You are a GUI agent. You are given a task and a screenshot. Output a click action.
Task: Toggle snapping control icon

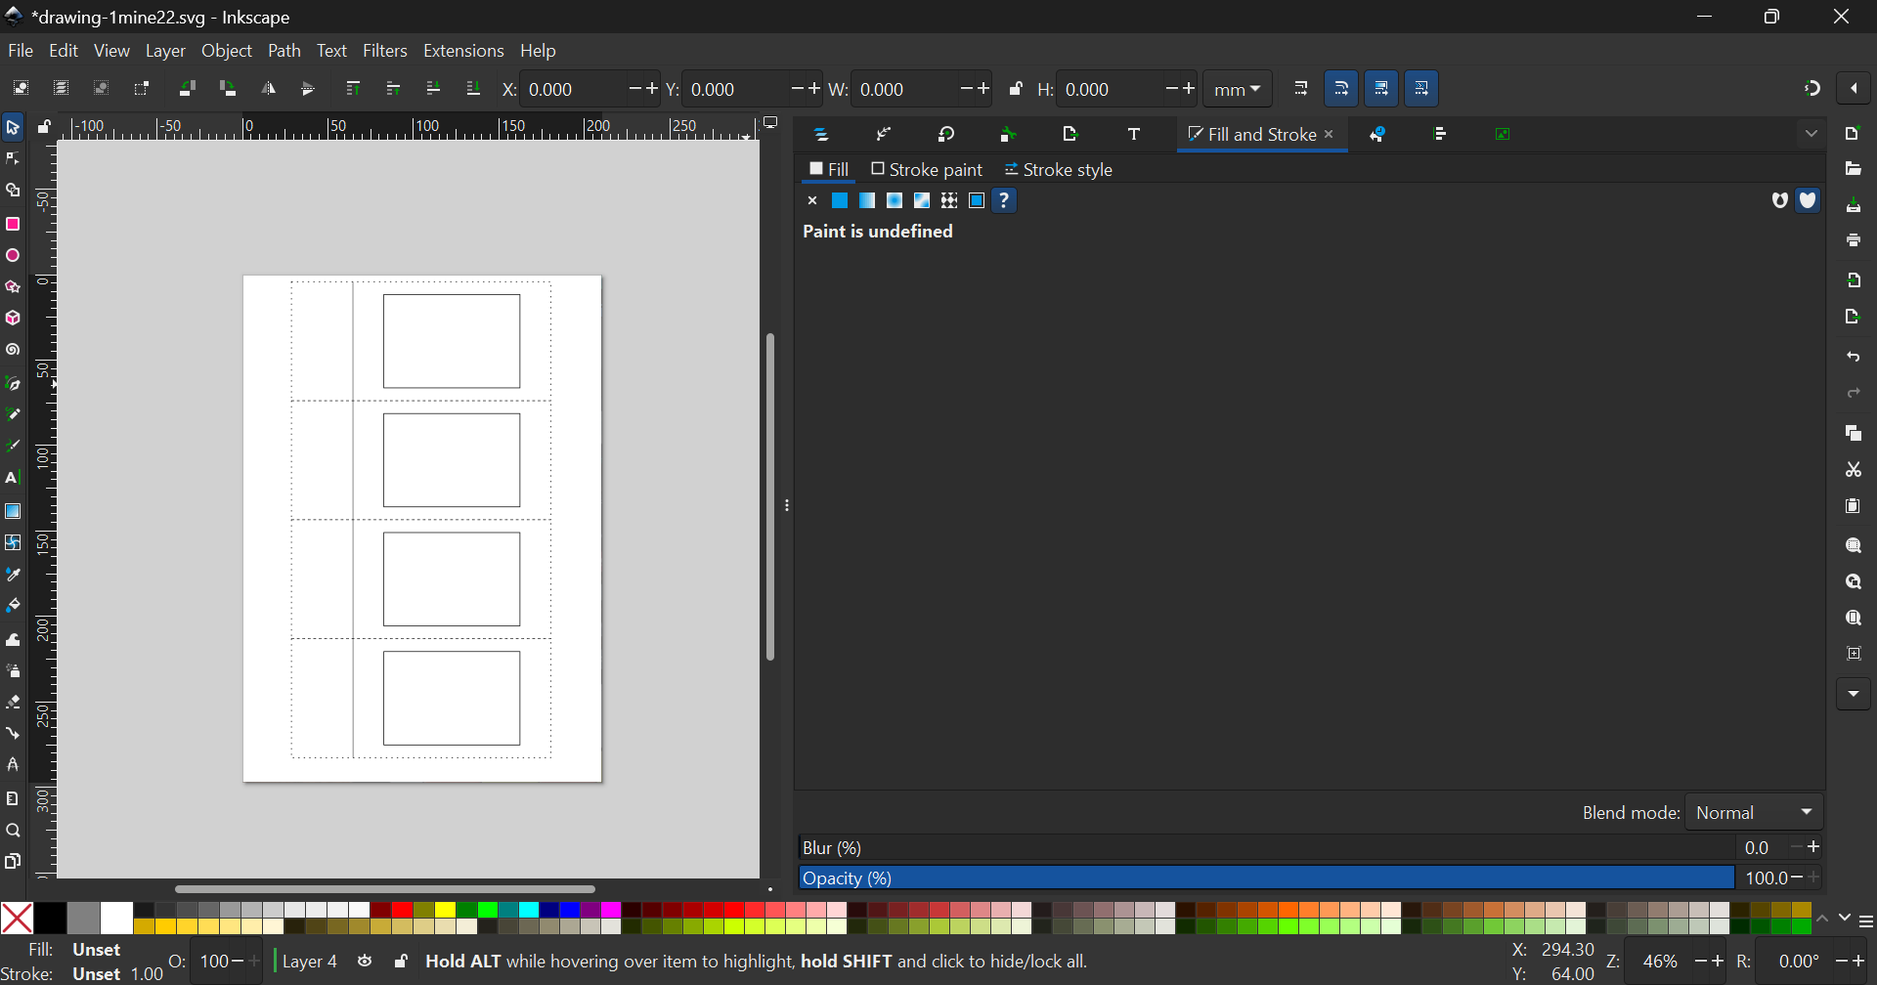tap(1812, 89)
